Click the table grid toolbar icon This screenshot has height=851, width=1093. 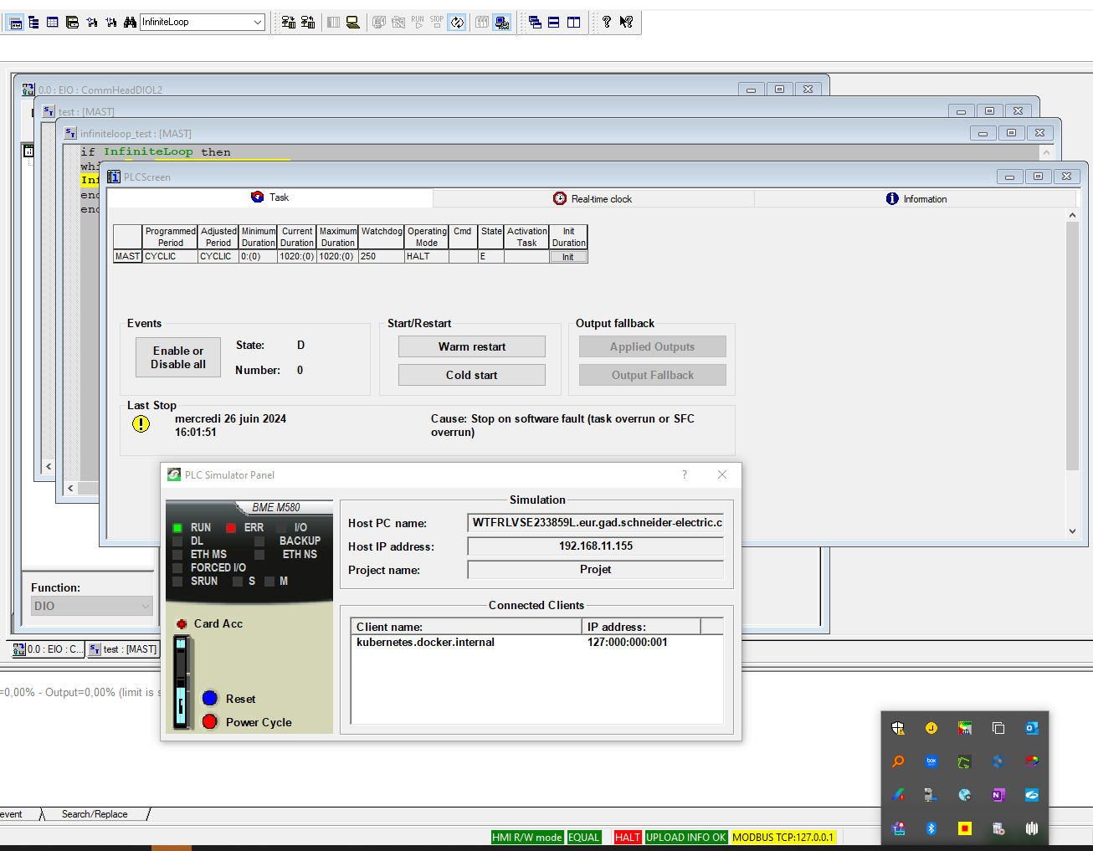pyautogui.click(x=53, y=23)
